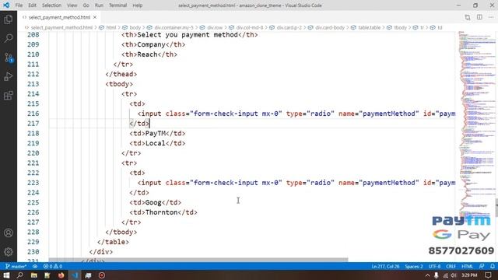Open editor More Actions ellipsis
Viewport: 498px width, 280px height.
pyautogui.click(x=491, y=17)
